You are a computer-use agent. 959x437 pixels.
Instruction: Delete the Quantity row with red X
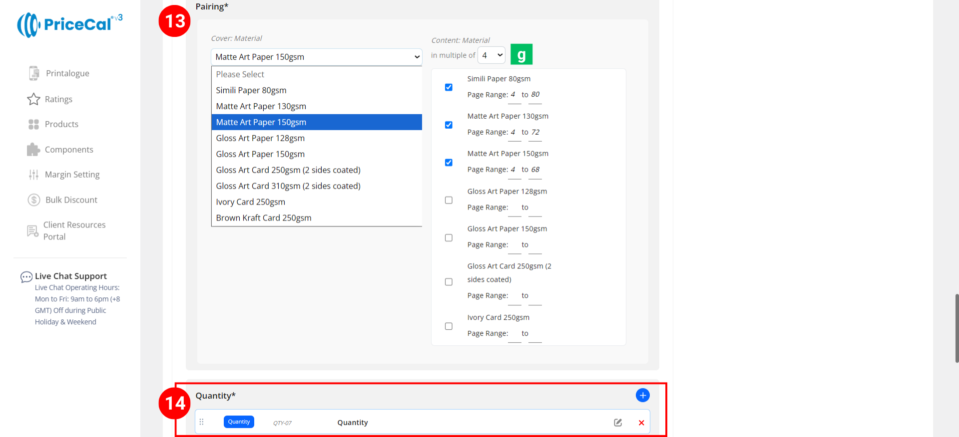(641, 423)
